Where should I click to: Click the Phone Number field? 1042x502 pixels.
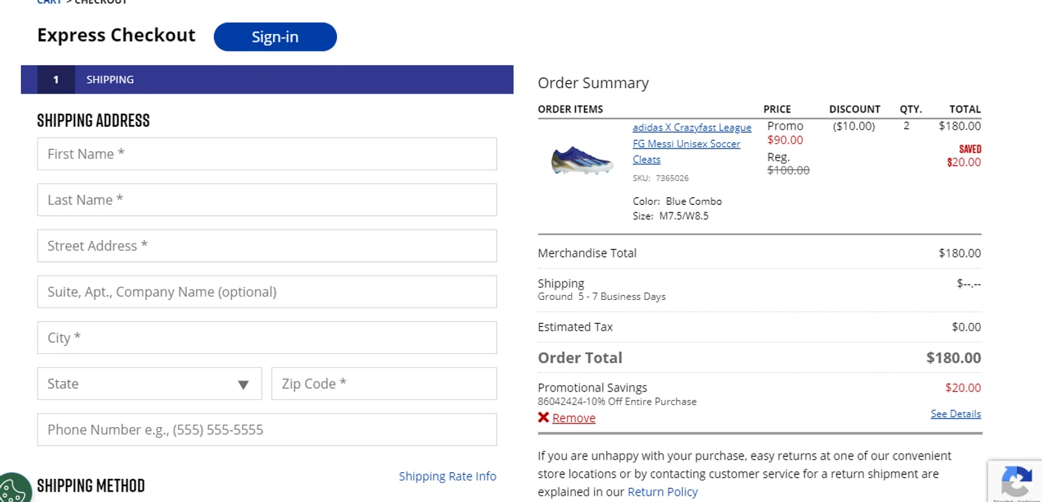coord(267,430)
